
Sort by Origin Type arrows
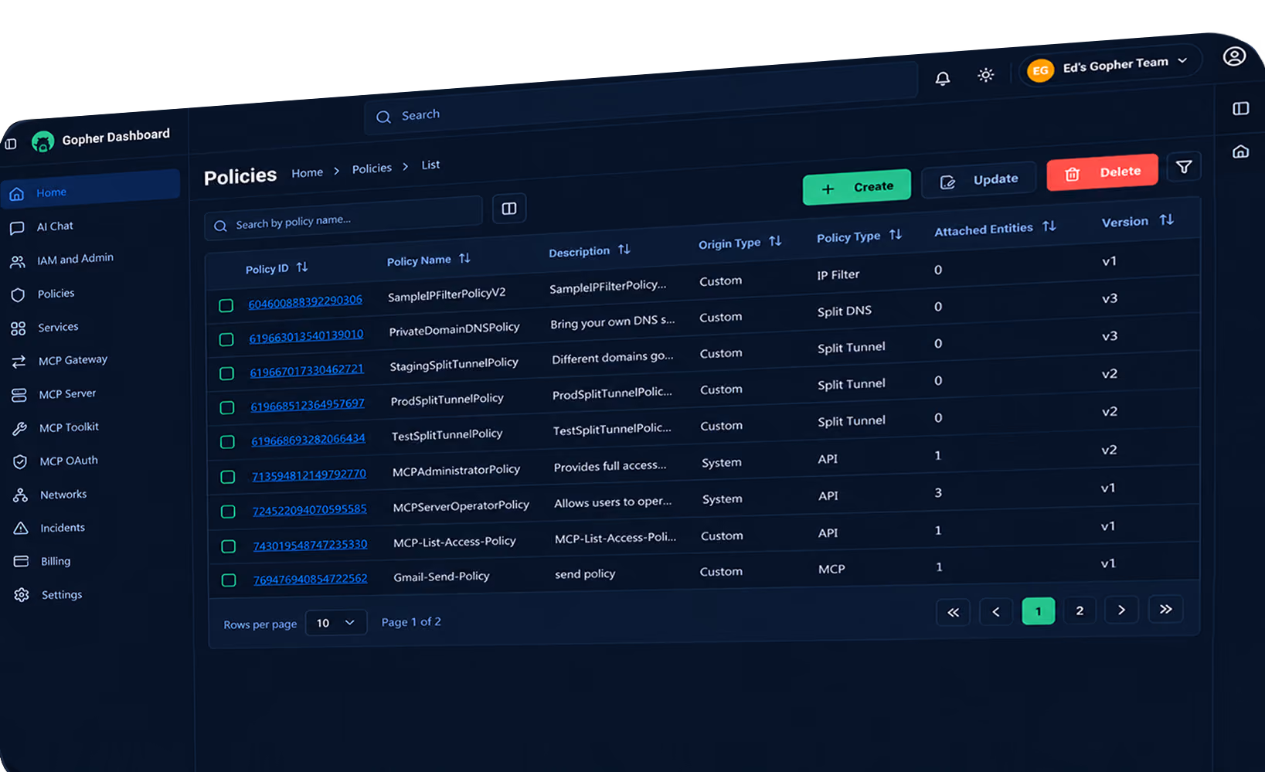775,241
